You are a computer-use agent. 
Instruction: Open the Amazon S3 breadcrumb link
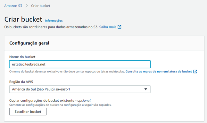coord(13,6)
